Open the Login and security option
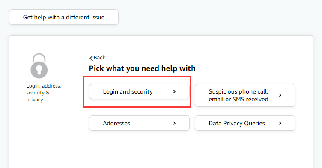 pyautogui.click(x=139, y=91)
